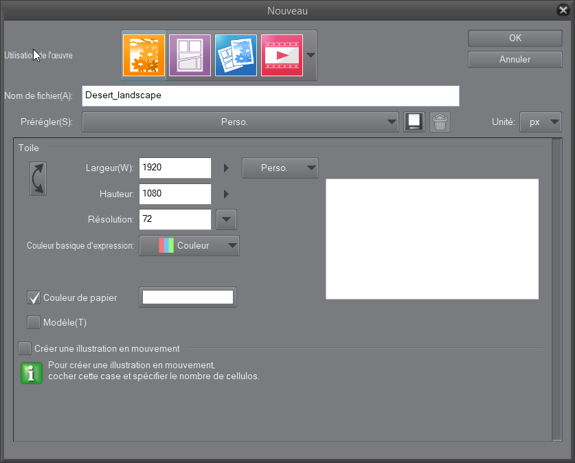Uncheck the Couleur de papier checkbox
The width and height of the screenshot is (575, 463).
point(34,297)
